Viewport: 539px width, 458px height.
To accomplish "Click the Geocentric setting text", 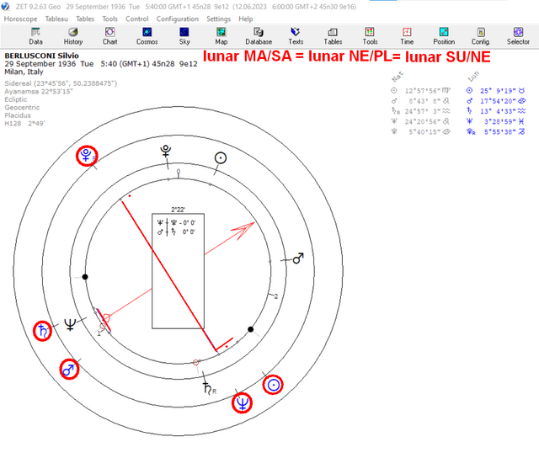I will (x=22, y=107).
